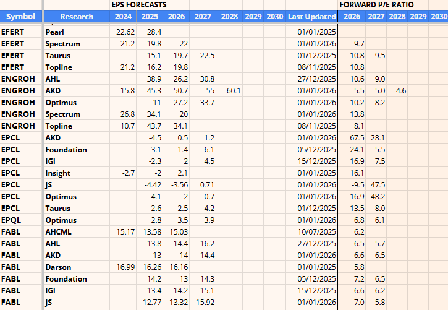Select EPS 2024 column header
Screen dimensions: 448x310
[x=123, y=16]
